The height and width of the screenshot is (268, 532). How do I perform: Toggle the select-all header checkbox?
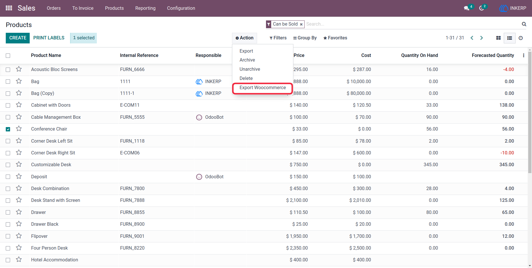(8, 55)
